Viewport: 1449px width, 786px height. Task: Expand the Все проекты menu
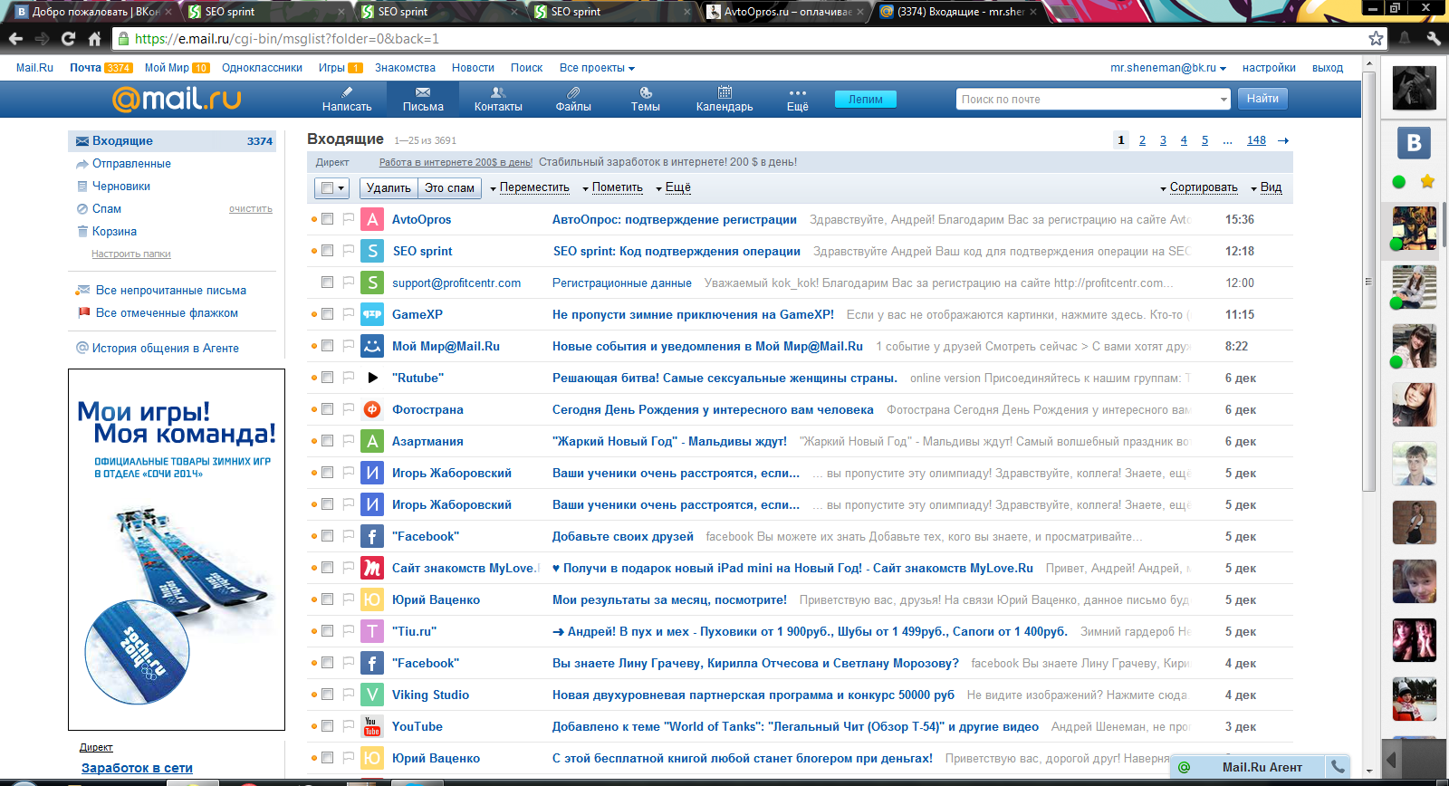tap(597, 68)
